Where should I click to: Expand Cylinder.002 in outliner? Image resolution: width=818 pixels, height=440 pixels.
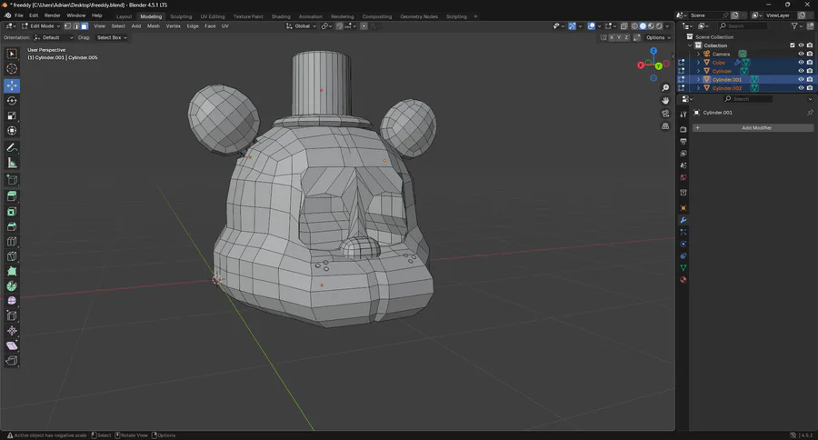699,88
